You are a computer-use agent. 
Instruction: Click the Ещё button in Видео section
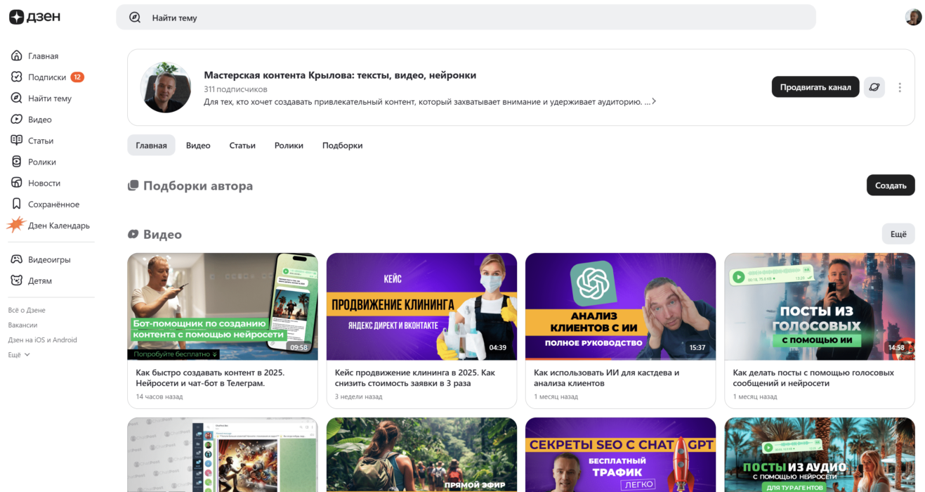[x=898, y=234]
